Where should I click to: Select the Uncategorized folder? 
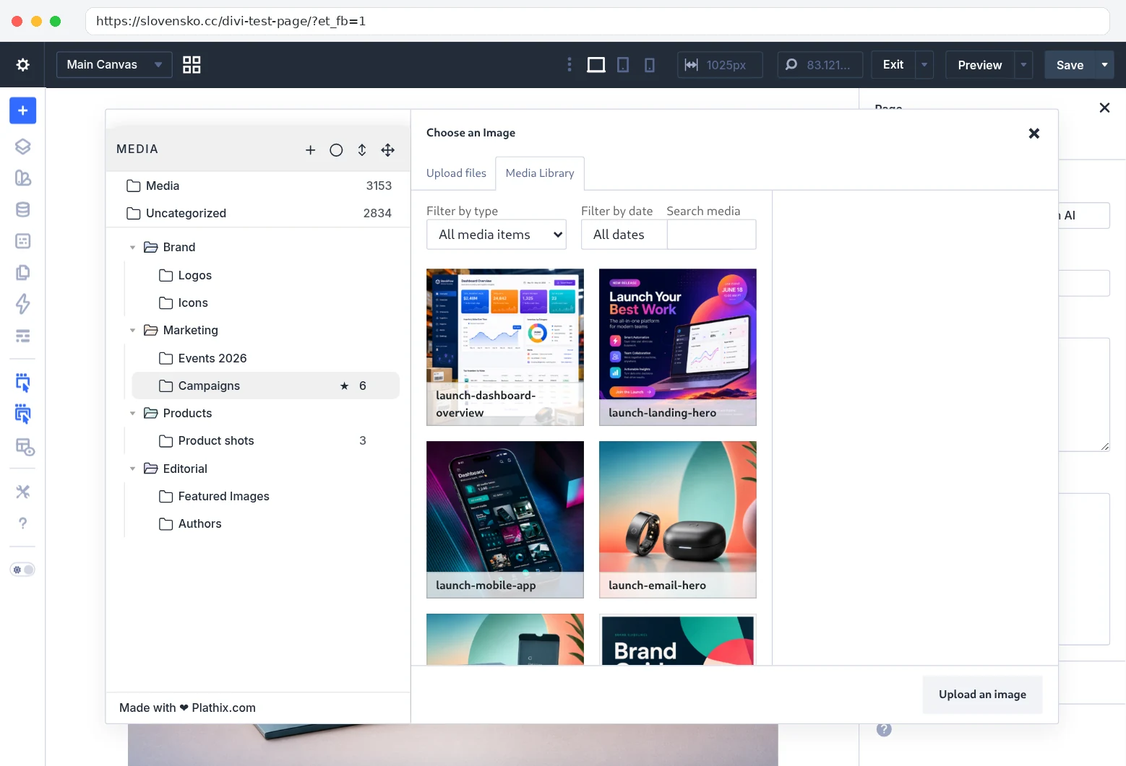(x=259, y=213)
